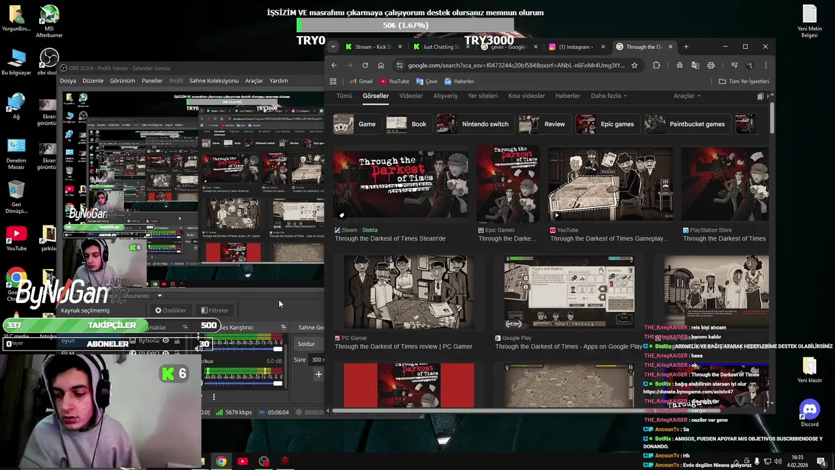Open Gmail bookmark

coord(361,82)
